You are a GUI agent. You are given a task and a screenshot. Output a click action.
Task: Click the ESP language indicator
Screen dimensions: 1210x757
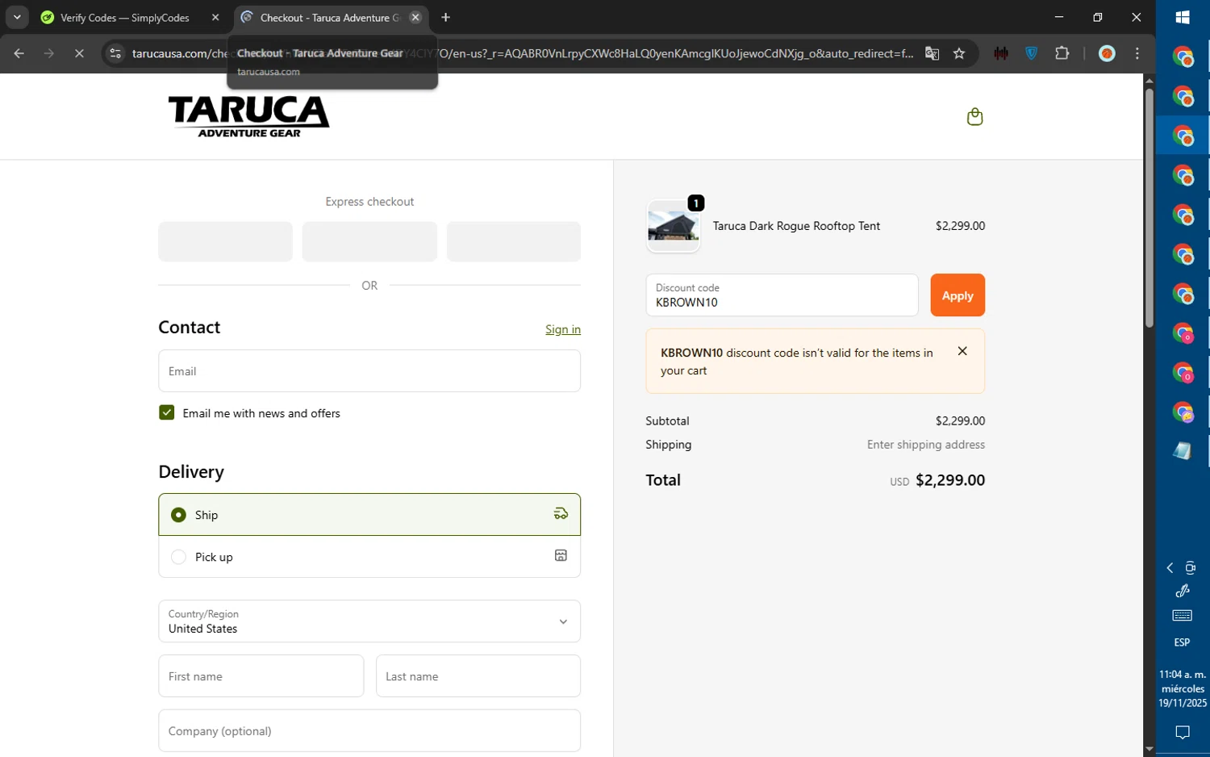click(x=1183, y=642)
